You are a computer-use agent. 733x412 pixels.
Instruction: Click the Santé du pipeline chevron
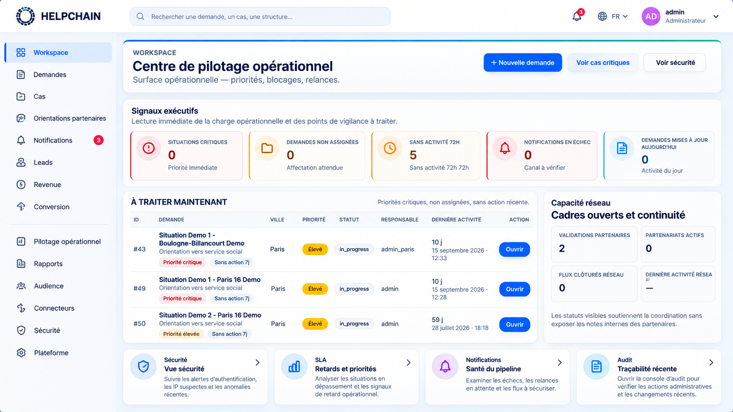[560, 363]
